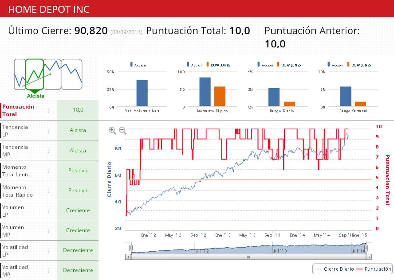Viewport: 394px width, 280px height.
Task: Click the navigator scrollbar left arrow
Action: [128, 257]
